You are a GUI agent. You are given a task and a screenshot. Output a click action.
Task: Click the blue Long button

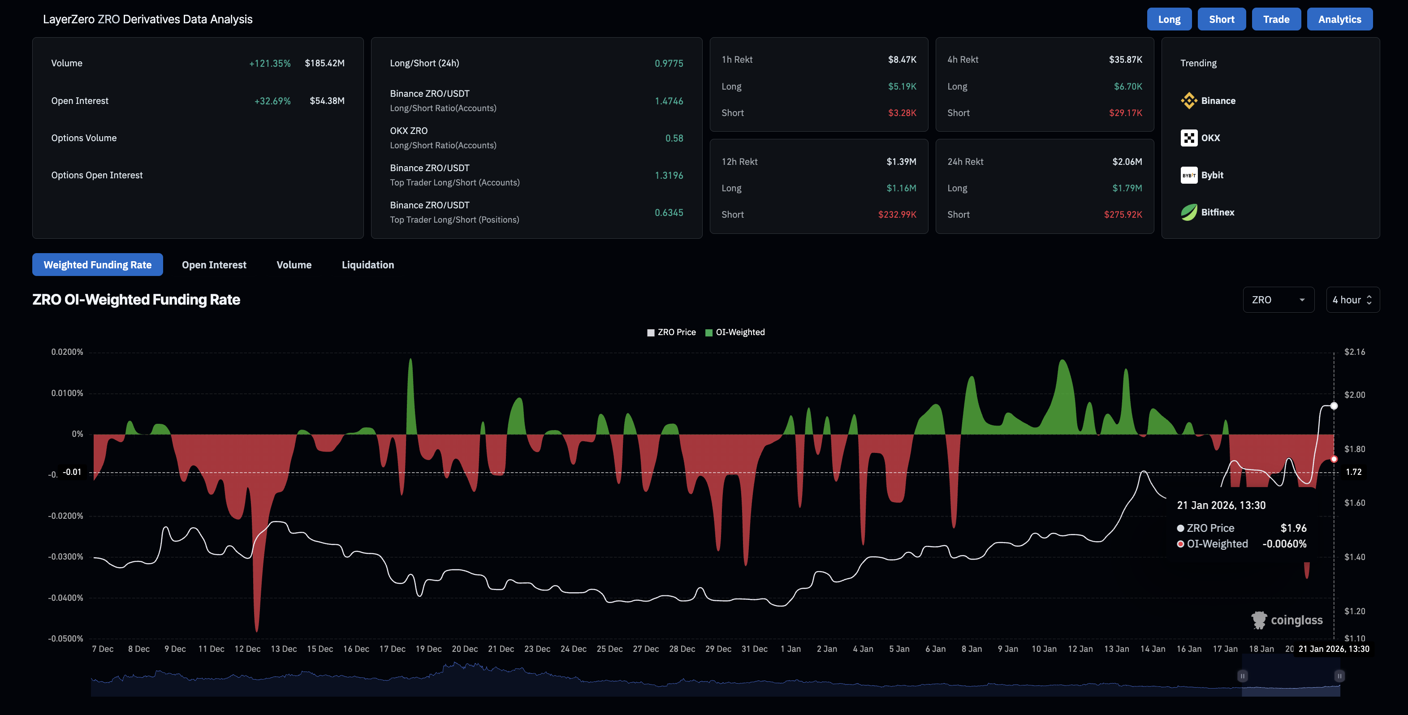click(x=1169, y=19)
